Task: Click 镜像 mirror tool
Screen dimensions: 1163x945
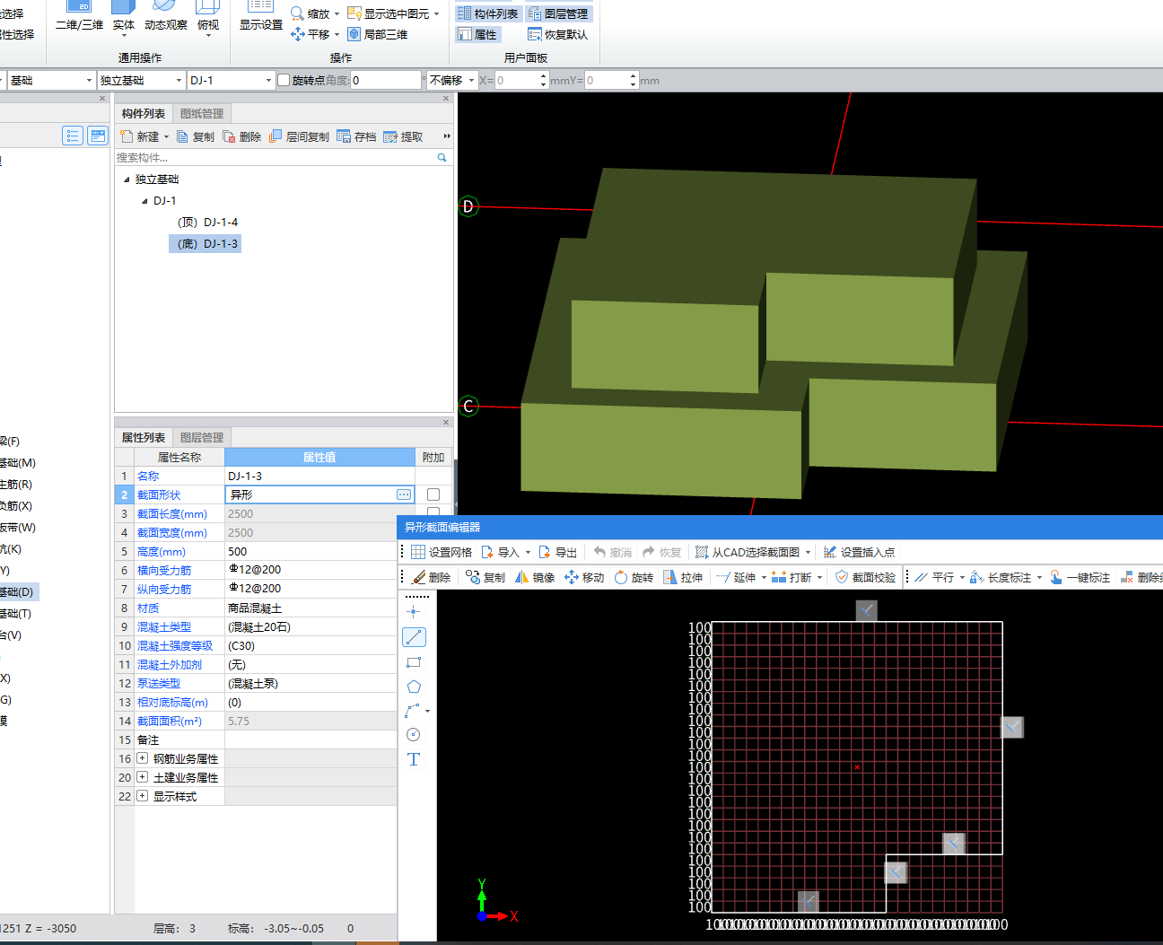Action: 535,577
